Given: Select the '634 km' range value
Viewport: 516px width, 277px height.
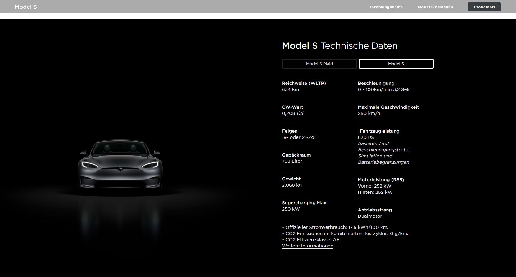Looking at the screenshot, I should [x=290, y=89].
